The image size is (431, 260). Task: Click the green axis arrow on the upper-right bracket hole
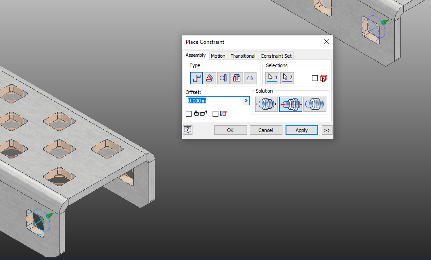tap(385, 22)
